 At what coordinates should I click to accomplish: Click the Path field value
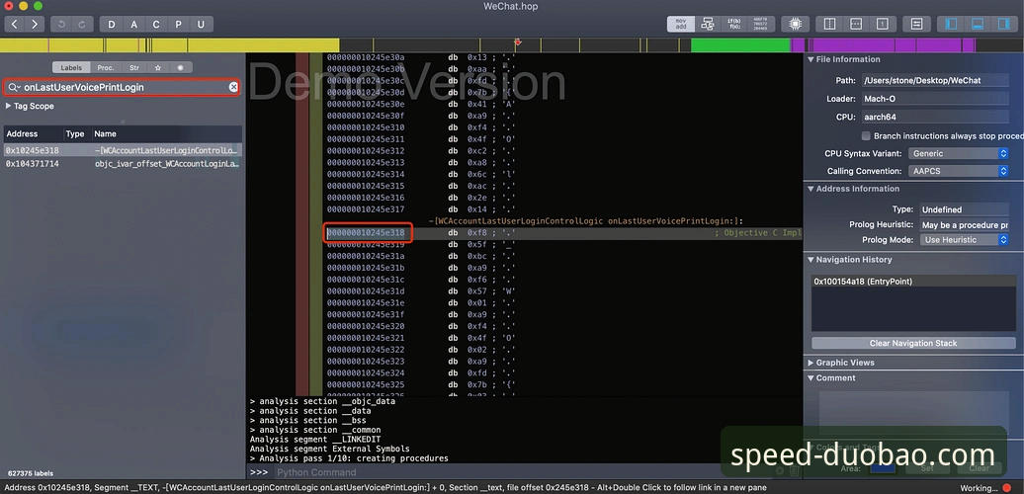[934, 80]
